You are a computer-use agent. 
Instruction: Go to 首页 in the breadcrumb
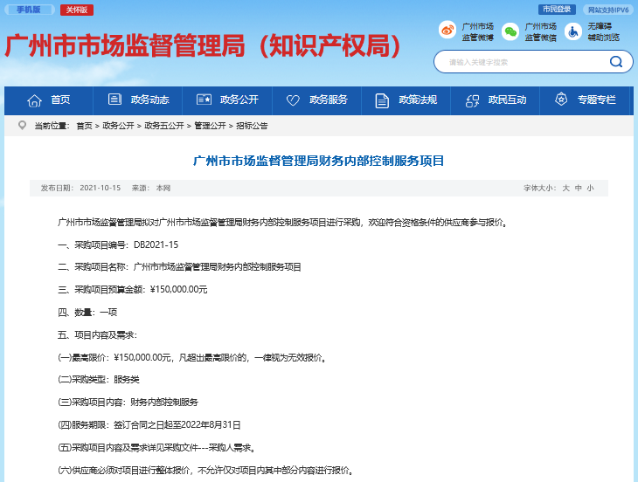click(84, 126)
